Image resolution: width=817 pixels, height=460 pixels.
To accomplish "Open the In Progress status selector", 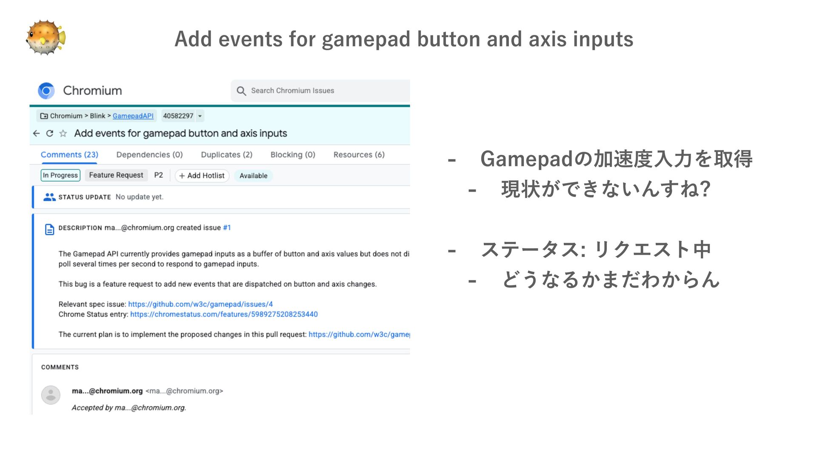I will [60, 175].
